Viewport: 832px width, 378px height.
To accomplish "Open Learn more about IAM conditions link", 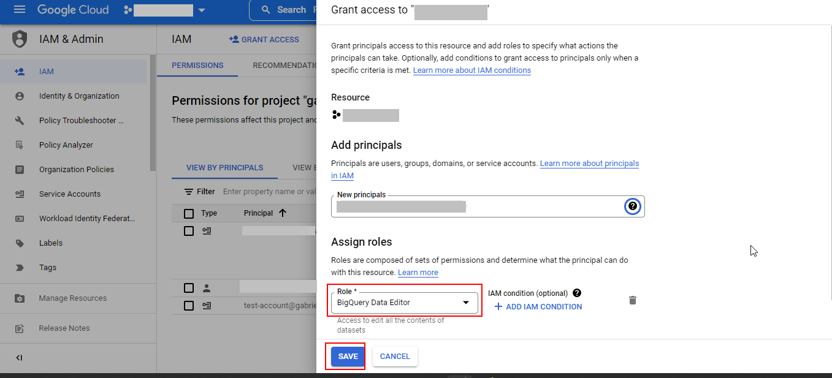I will coord(471,70).
